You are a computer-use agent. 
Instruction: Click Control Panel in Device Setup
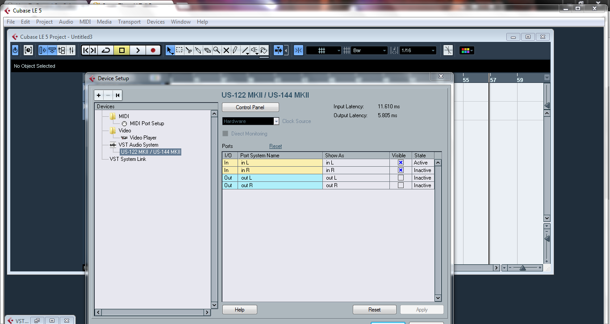click(x=250, y=107)
